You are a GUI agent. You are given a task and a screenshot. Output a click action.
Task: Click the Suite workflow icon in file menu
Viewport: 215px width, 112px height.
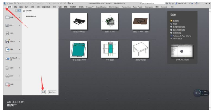[x=7, y=59]
